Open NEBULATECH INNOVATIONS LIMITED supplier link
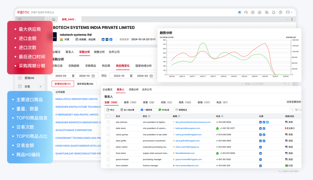The height and width of the screenshot is (180, 313). [x=76, y=99]
